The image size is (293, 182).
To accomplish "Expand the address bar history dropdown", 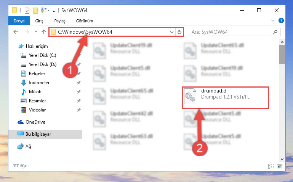I will click(x=172, y=32).
